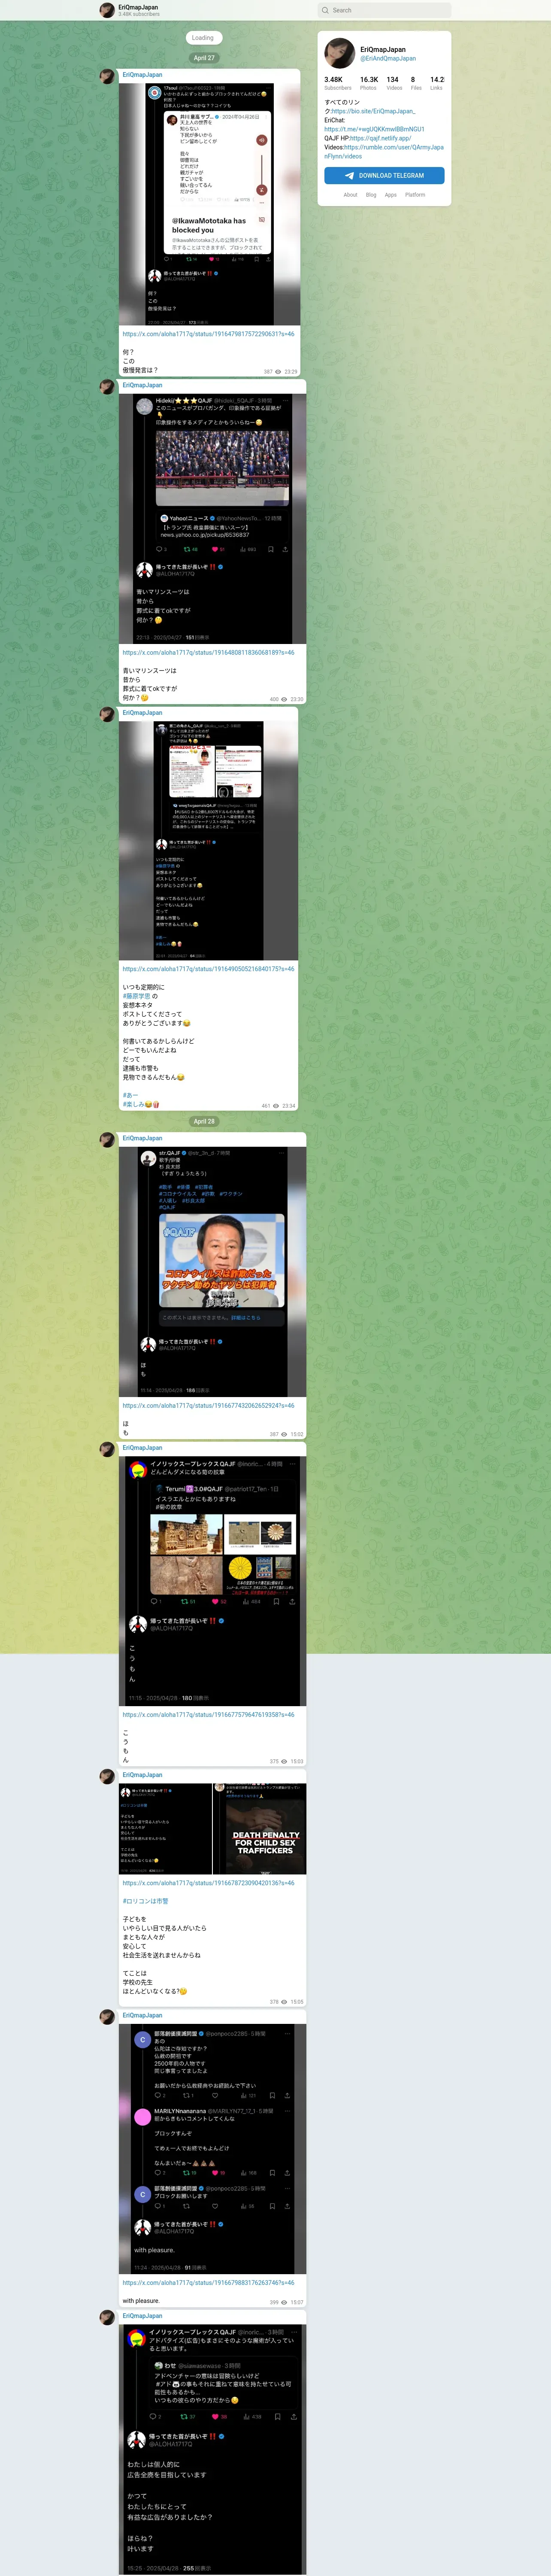551x2576 pixels.
Task: Focus the Search input field
Action: [384, 10]
